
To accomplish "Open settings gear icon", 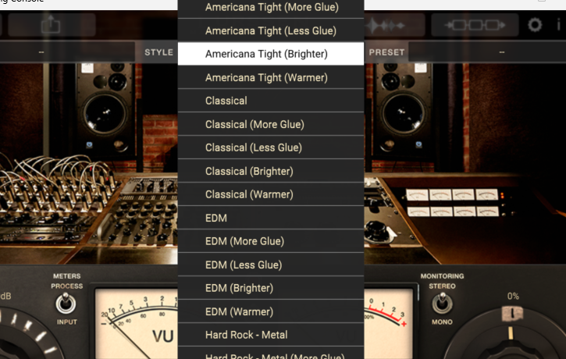I will 535,25.
